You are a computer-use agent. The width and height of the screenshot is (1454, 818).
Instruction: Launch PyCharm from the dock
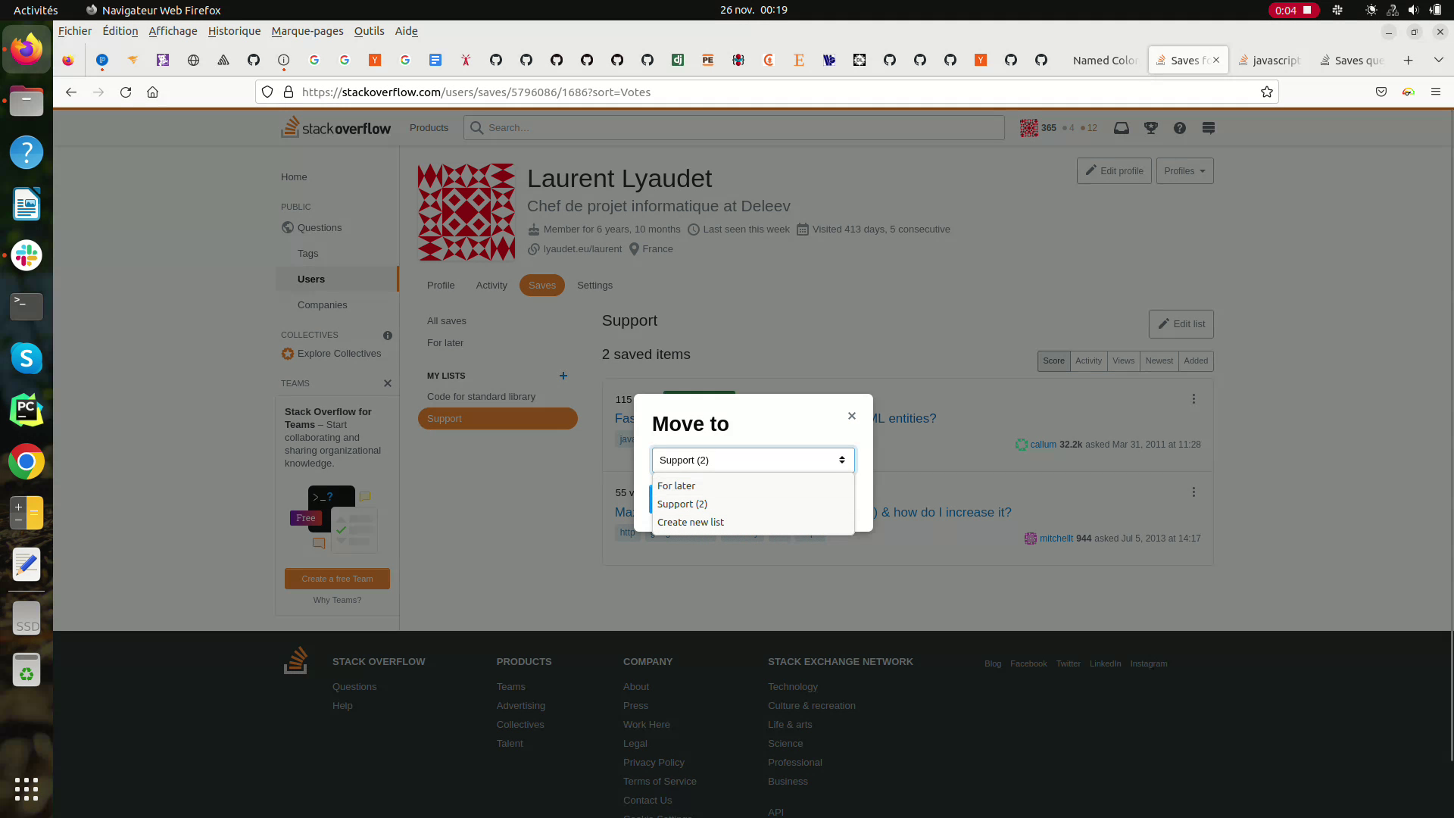27,411
